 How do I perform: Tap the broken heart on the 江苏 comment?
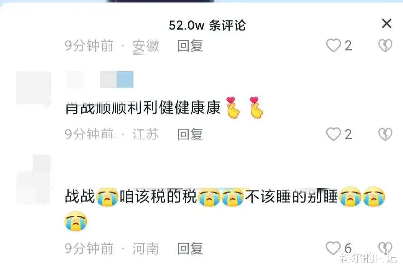coord(385,134)
